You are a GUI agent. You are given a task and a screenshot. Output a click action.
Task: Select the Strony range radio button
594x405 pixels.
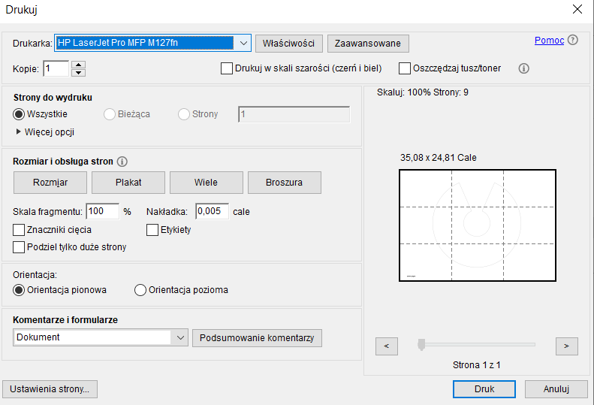pyautogui.click(x=184, y=114)
